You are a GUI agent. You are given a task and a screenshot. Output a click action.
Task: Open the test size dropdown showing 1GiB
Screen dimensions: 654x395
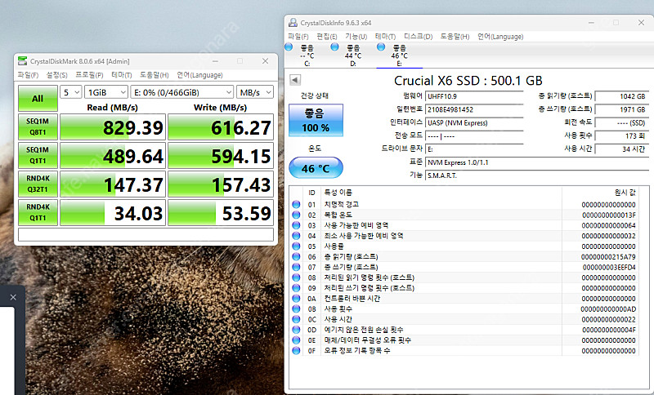(x=106, y=92)
